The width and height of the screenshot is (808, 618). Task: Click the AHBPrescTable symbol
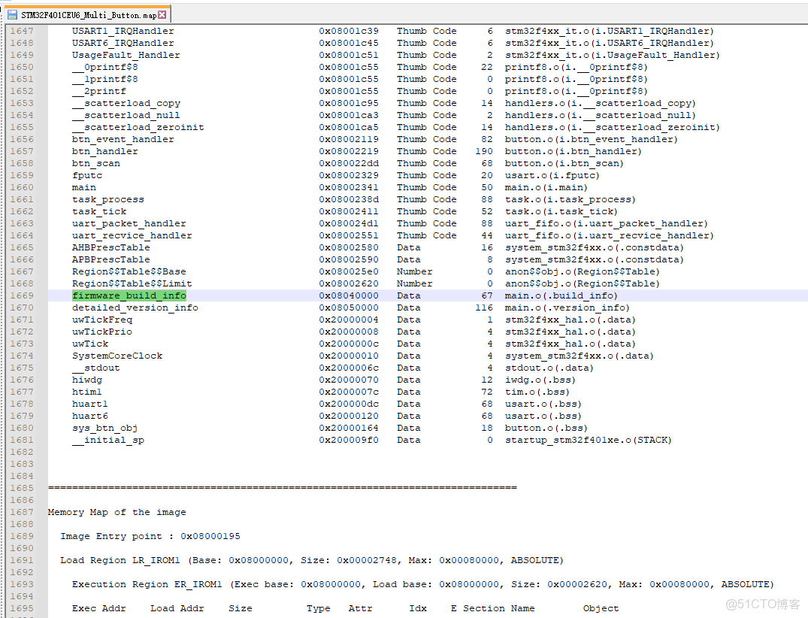pos(110,247)
